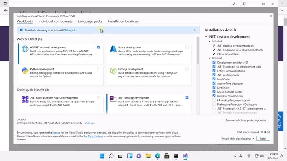Click the workloads list vertical scrollbar
This screenshot has width=287, height=161.
[x=198, y=50]
